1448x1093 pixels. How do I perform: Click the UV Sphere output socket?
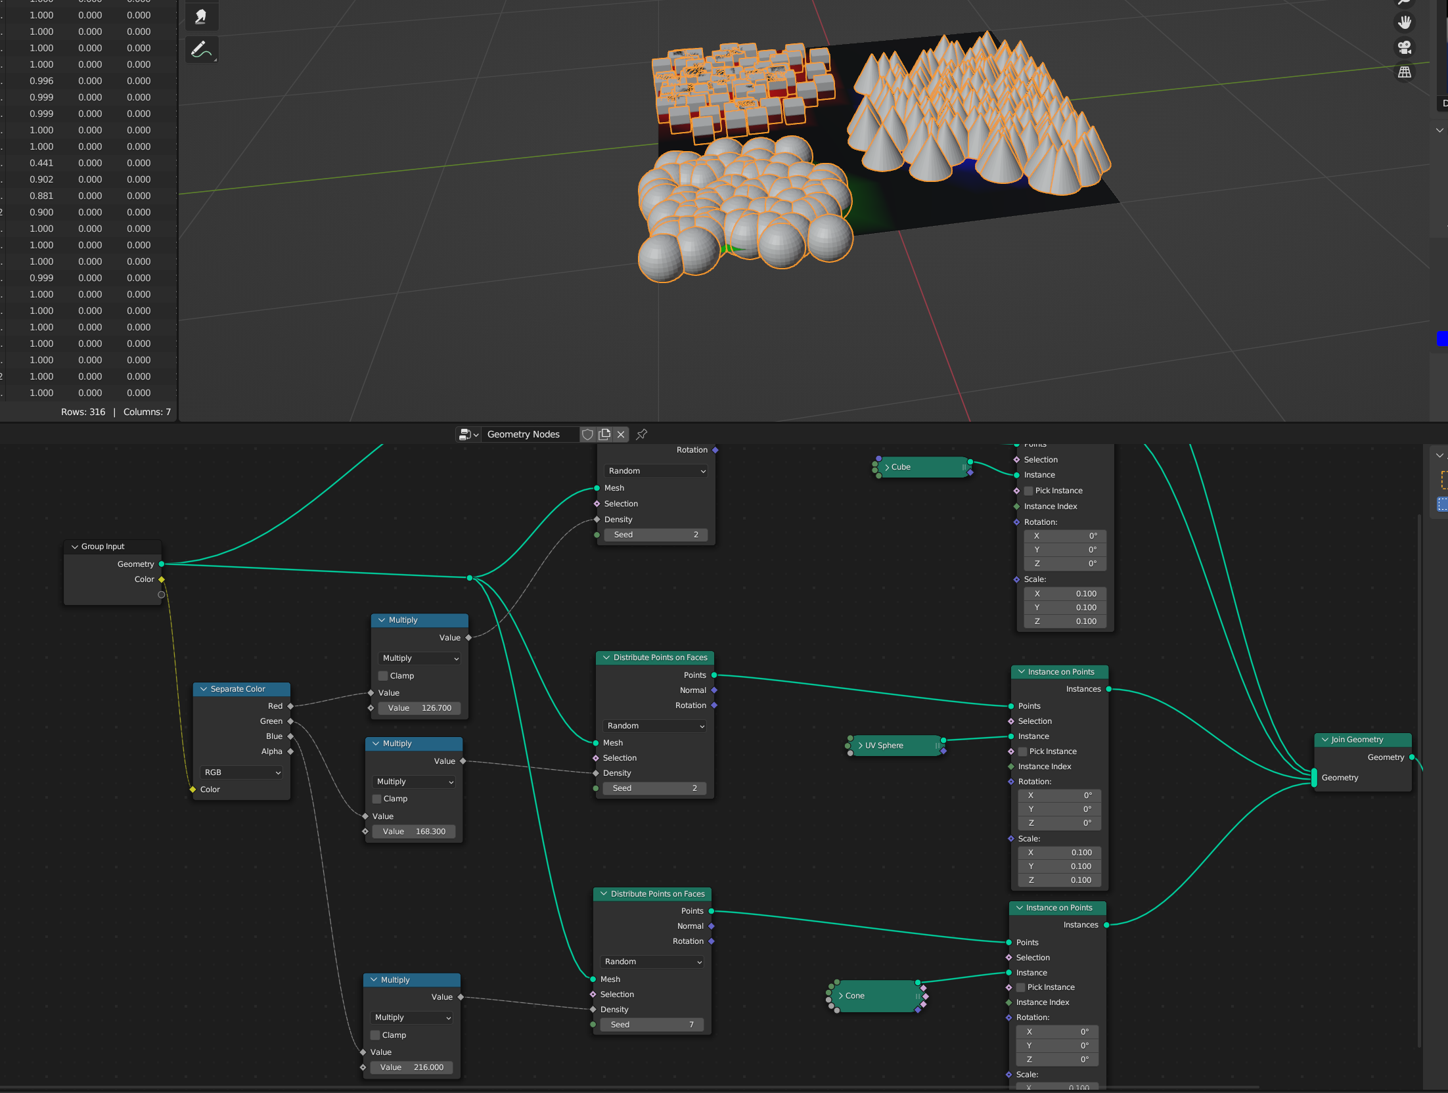pyautogui.click(x=943, y=740)
